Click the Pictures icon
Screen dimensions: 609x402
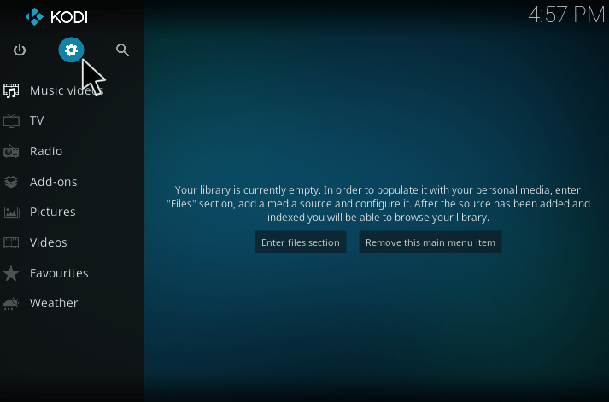(x=11, y=212)
